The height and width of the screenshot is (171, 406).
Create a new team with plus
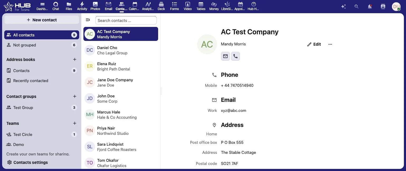pyautogui.click(x=75, y=123)
